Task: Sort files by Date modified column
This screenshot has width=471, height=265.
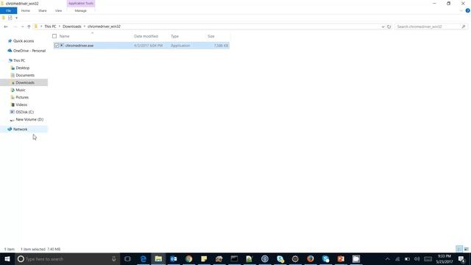Action: [146, 36]
